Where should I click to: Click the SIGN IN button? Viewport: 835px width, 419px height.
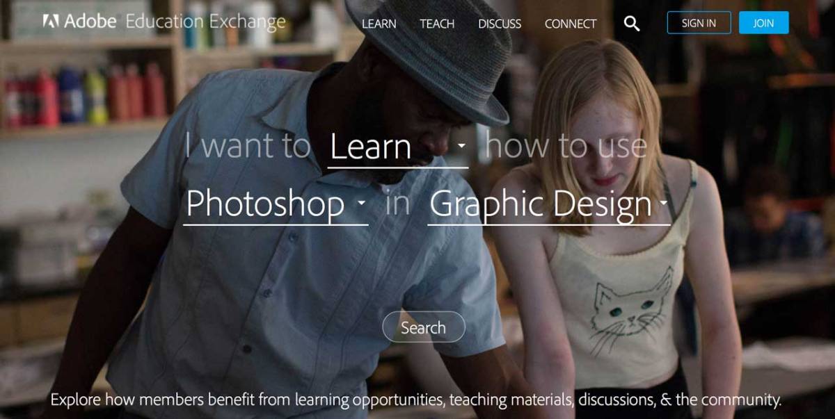click(x=699, y=23)
